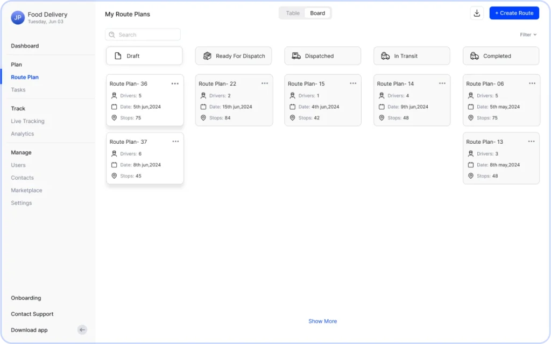Open more options for Route Plan- 36
Image resolution: width=551 pixels, height=344 pixels.
coord(175,83)
